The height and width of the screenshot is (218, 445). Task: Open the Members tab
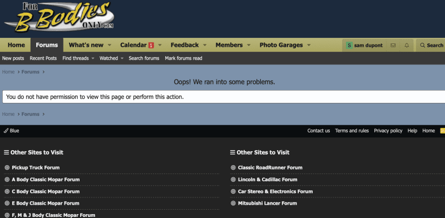click(x=229, y=45)
